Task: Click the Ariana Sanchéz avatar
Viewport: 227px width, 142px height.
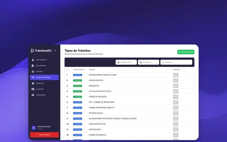Action: (x=34, y=128)
